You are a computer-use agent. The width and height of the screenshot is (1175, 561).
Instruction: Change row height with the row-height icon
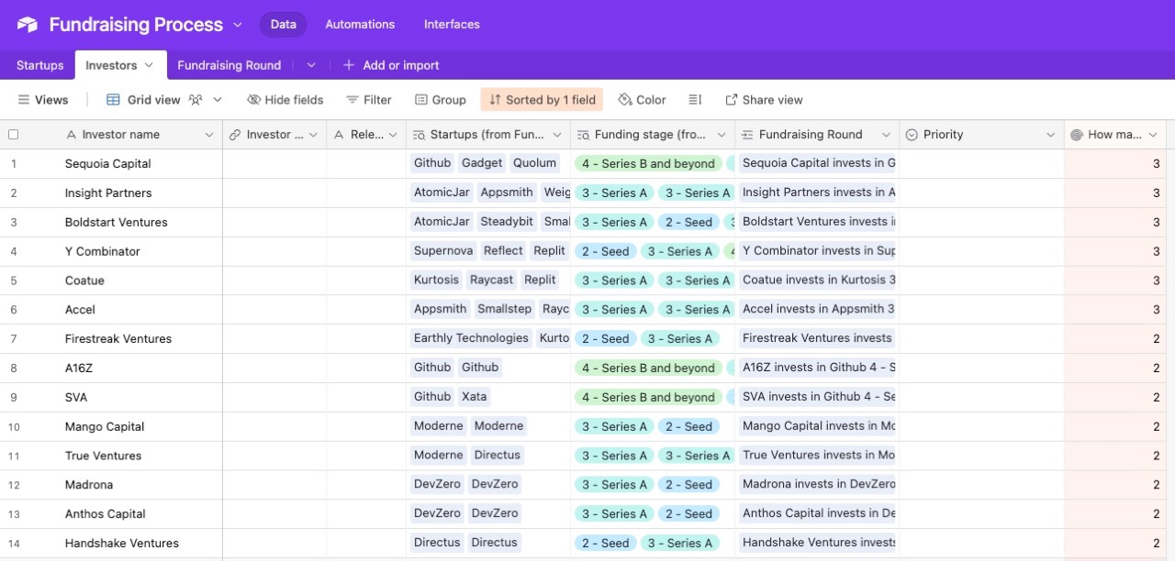(x=695, y=100)
